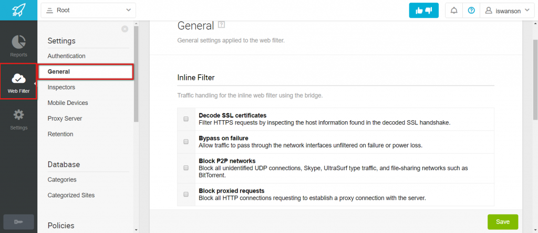538x233 pixels.
Task: Open the Authentication settings page
Action: click(x=66, y=56)
